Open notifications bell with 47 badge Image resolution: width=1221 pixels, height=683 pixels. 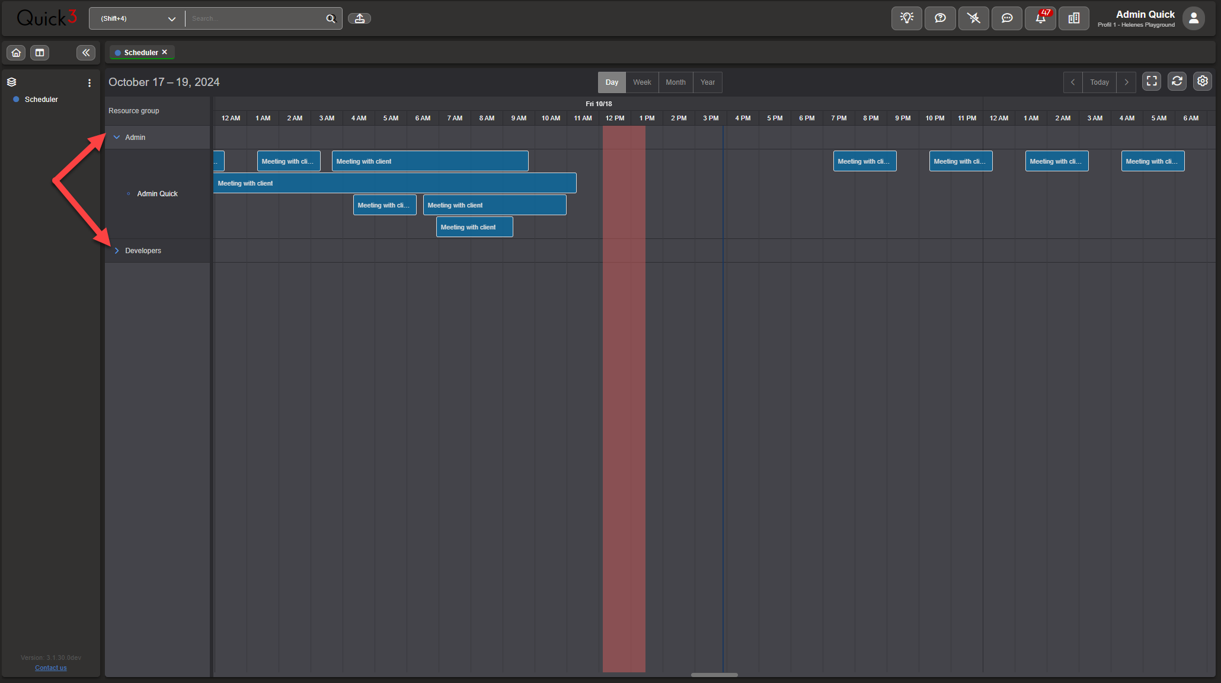1040,18
